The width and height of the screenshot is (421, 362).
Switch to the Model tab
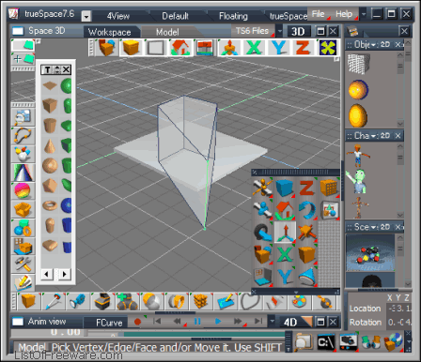pos(167,32)
